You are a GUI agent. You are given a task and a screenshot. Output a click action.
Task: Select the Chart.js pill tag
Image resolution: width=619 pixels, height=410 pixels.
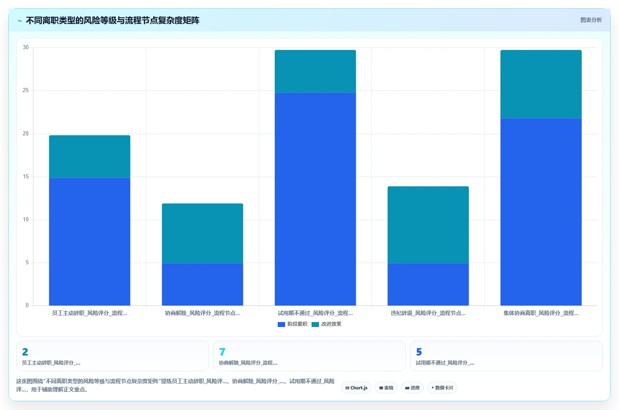356,388
